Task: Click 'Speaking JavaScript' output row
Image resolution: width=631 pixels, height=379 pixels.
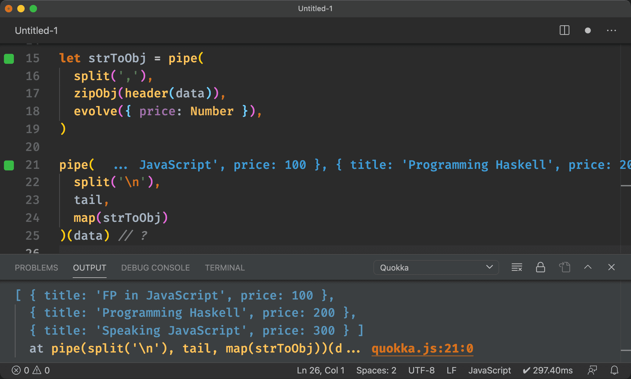Action: (x=197, y=331)
